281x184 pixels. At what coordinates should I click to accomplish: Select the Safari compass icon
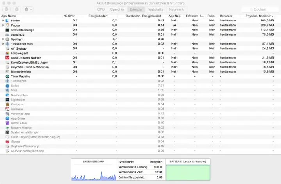pos(7,86)
